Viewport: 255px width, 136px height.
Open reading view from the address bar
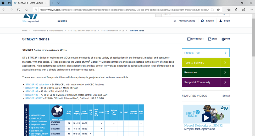pos(212,10)
